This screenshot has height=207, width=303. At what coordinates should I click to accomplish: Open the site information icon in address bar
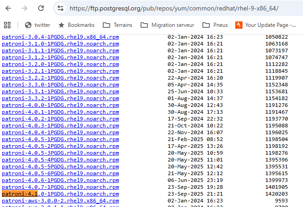point(61,8)
